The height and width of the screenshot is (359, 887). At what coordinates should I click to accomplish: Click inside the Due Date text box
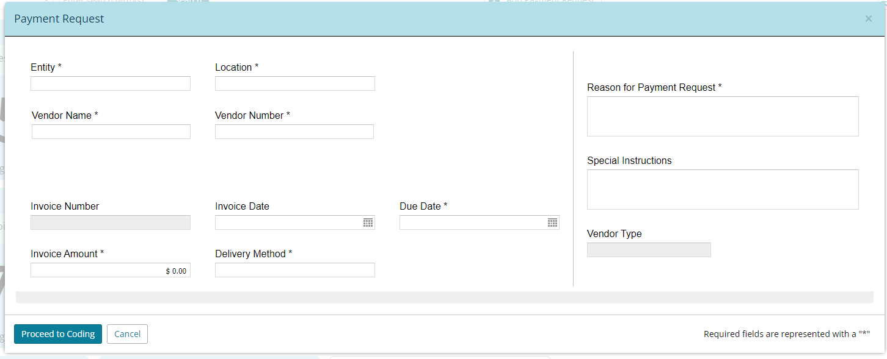pos(472,222)
